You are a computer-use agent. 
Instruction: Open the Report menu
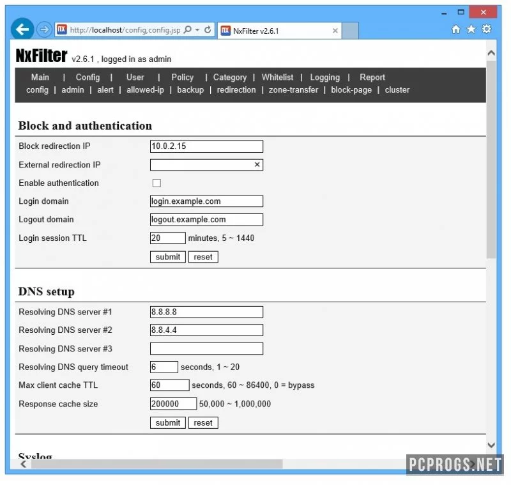372,77
